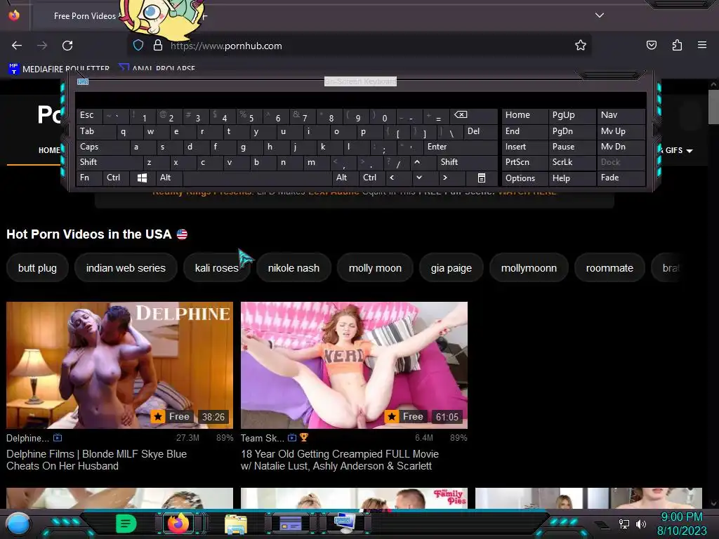Screen dimensions: 719x539
Task: Open the Firefox hamburger application menu
Action: point(702,45)
